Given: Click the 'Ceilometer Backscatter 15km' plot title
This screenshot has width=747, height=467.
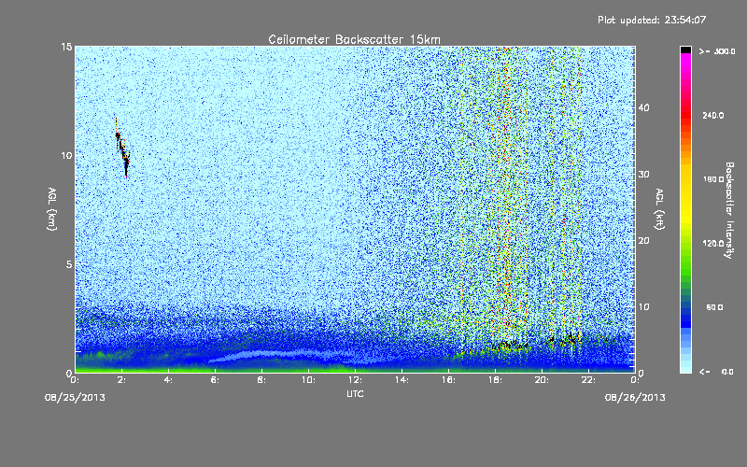Looking at the screenshot, I should point(354,39).
